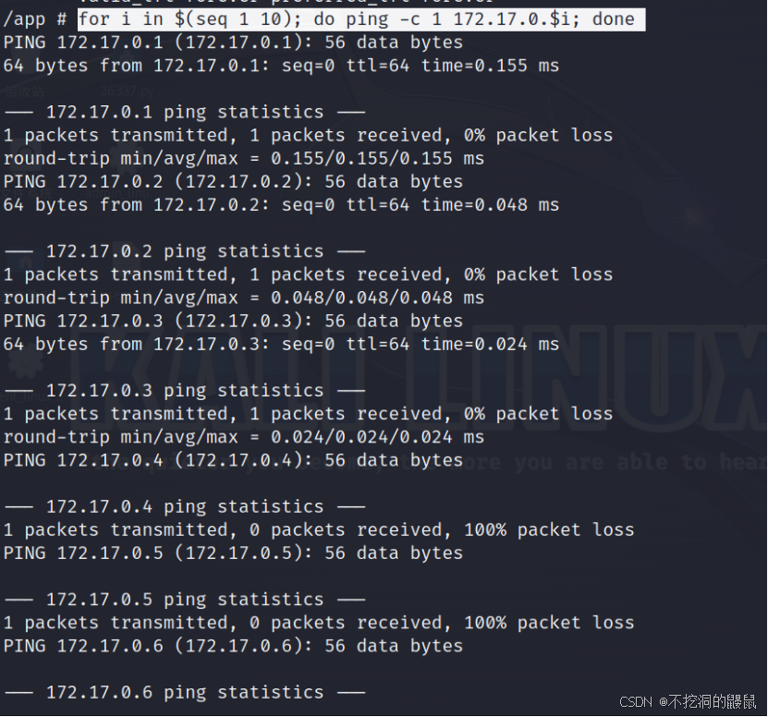This screenshot has height=717, width=768.
Task: Click the reply line showing time=0.048 ms
Action: pos(281,205)
